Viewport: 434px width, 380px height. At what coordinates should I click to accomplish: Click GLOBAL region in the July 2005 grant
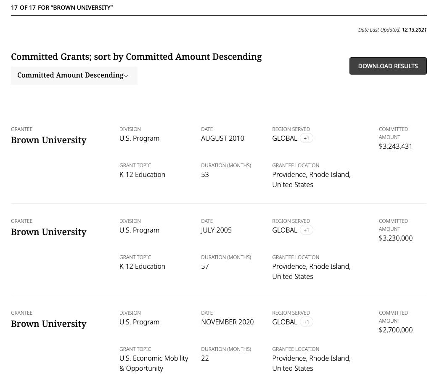[285, 230]
